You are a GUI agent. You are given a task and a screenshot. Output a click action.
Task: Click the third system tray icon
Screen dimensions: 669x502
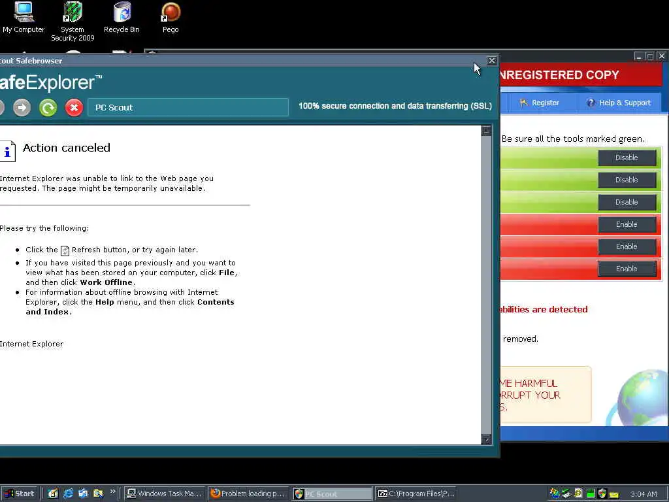(579, 494)
